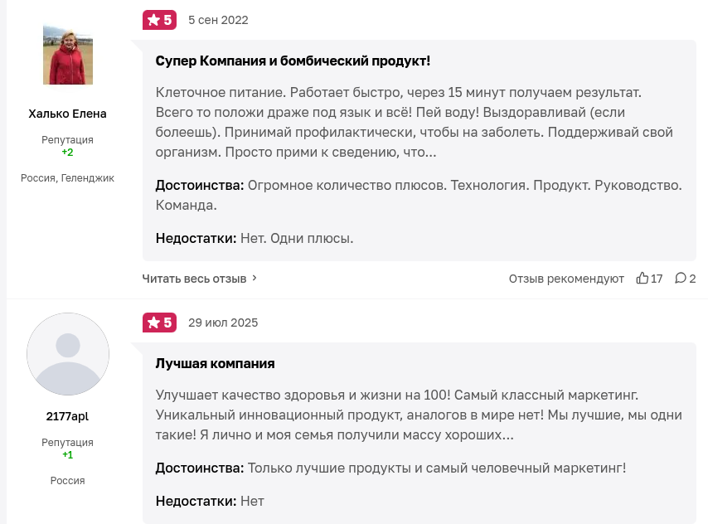This screenshot has height=524, width=708.
Task: Click the 29 июл 2025 review date
Action: (223, 323)
